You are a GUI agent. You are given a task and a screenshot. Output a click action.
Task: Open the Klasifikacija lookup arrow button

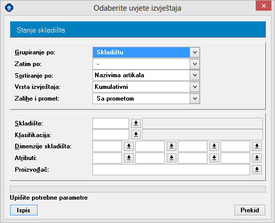pos(136,135)
